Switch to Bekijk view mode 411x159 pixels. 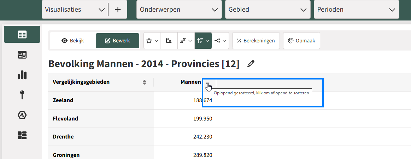coord(72,41)
